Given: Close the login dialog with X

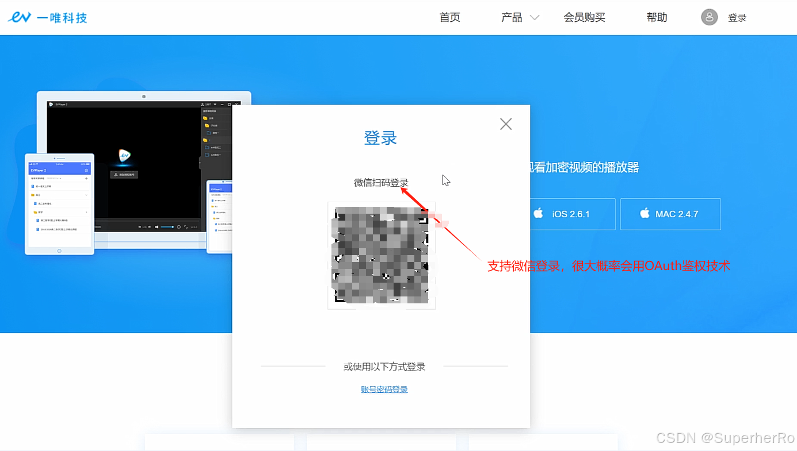Looking at the screenshot, I should click(x=506, y=124).
